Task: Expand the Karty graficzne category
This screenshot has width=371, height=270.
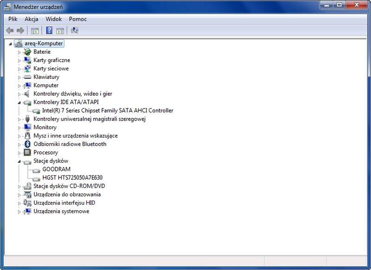Action: coord(19,61)
